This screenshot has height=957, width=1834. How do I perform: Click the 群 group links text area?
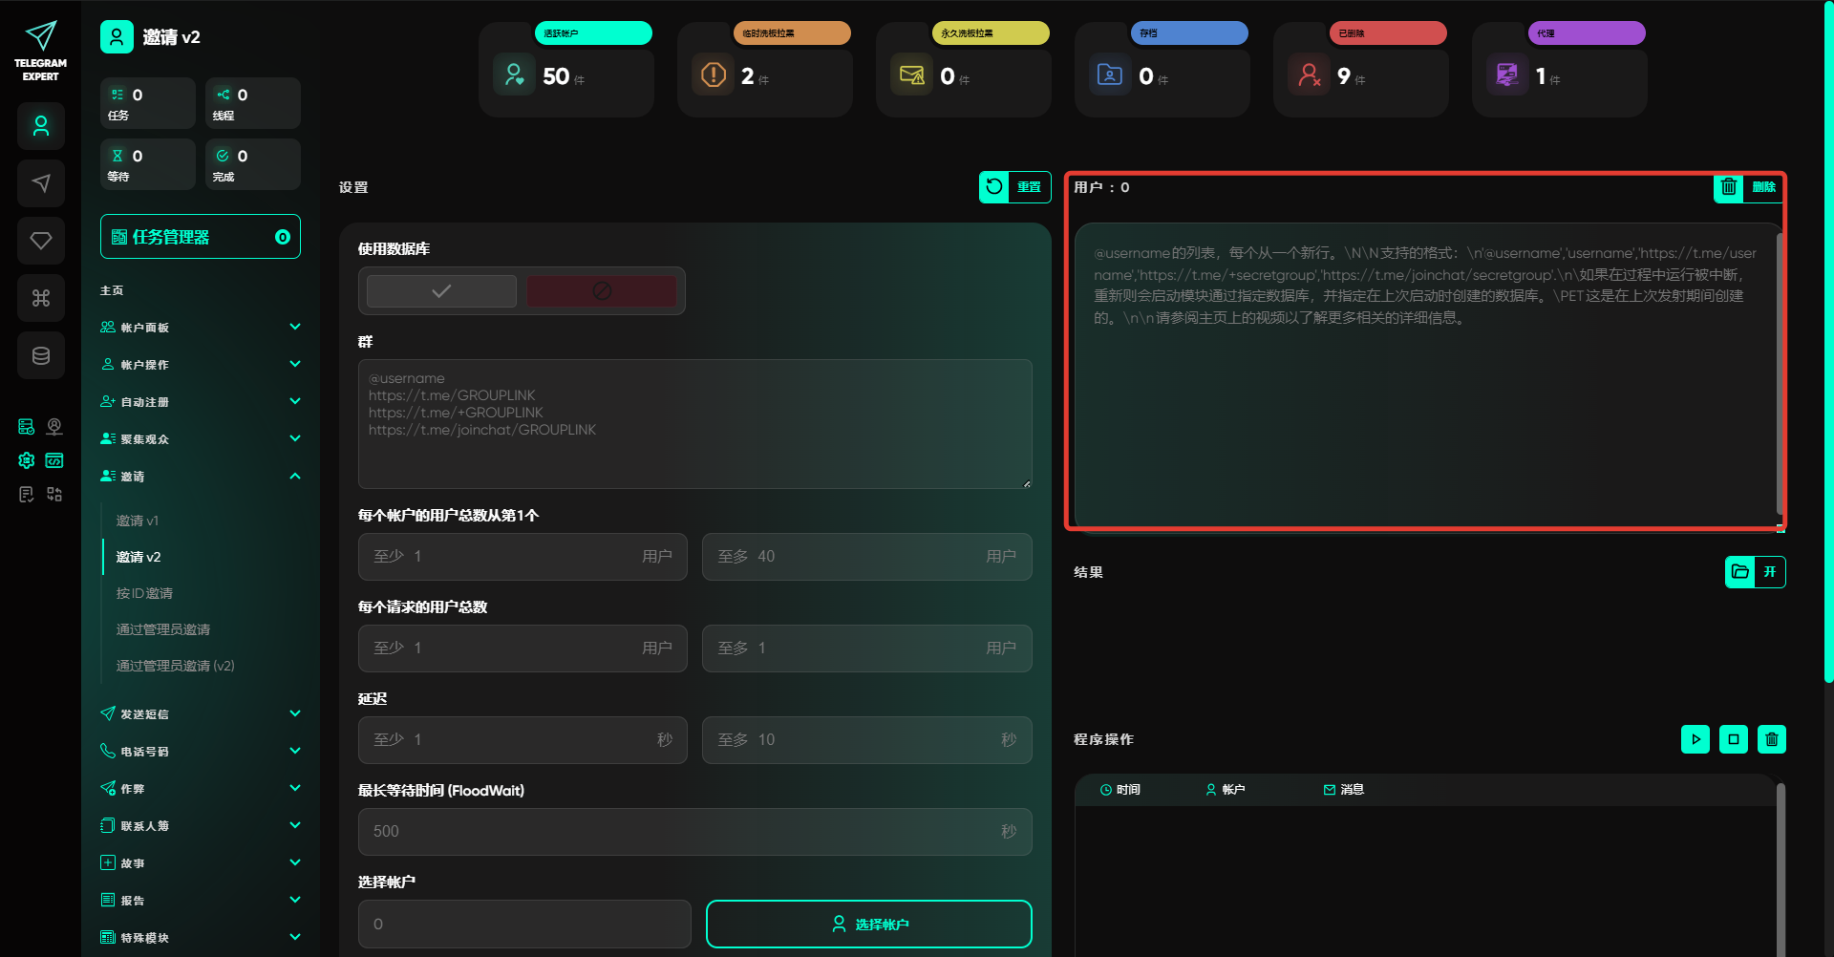(694, 424)
